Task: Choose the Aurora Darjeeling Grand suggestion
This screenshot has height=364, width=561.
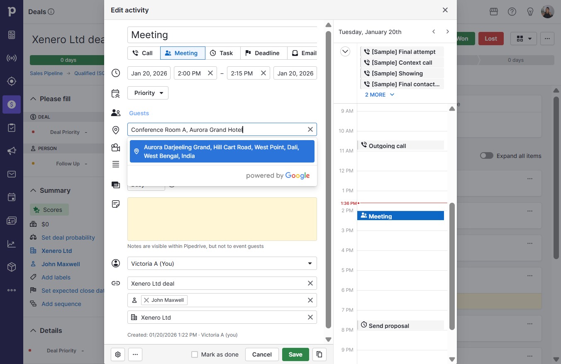Action: point(222,151)
